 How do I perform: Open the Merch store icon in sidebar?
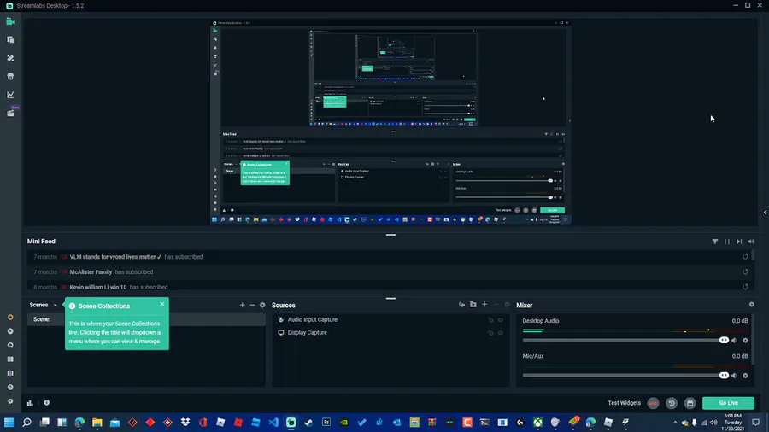coord(10,76)
